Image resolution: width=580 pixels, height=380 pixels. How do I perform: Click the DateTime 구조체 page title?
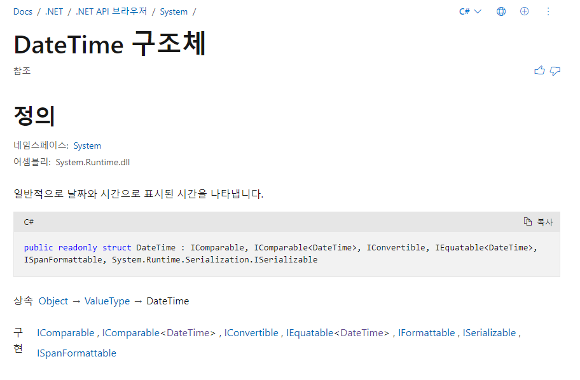click(x=109, y=44)
